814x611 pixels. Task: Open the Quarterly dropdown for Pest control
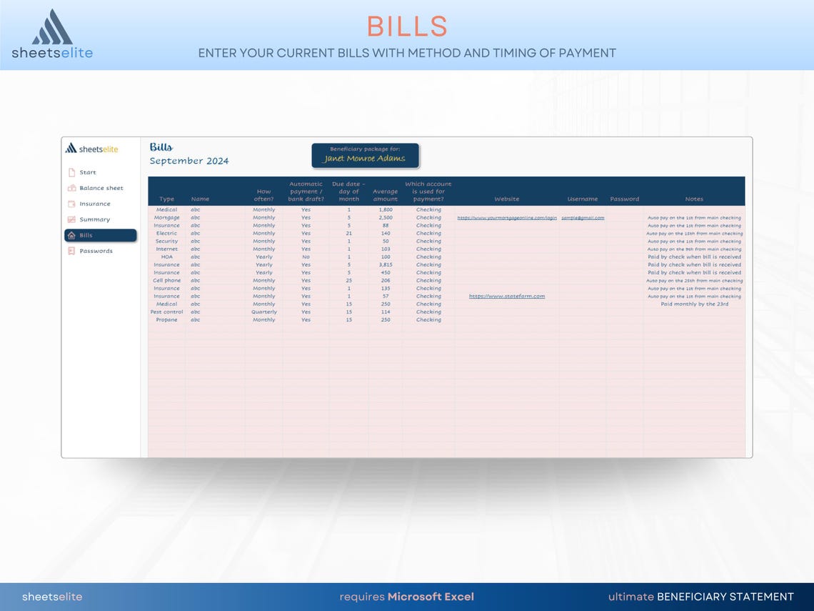coord(265,312)
